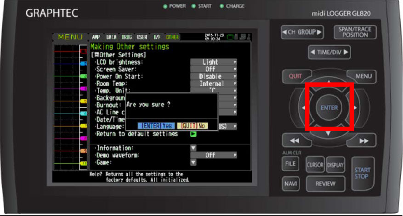403x216 pixels.
Task: Click the blue channel 2 marker
Action: 84,63
